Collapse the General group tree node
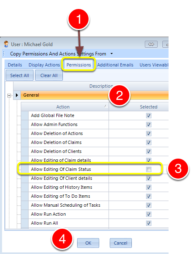The image size is (191, 254). click(9, 95)
